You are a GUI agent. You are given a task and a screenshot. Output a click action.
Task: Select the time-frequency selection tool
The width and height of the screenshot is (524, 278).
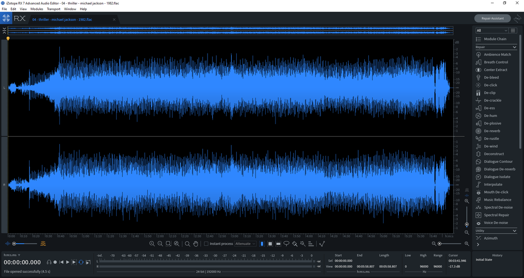click(x=270, y=244)
